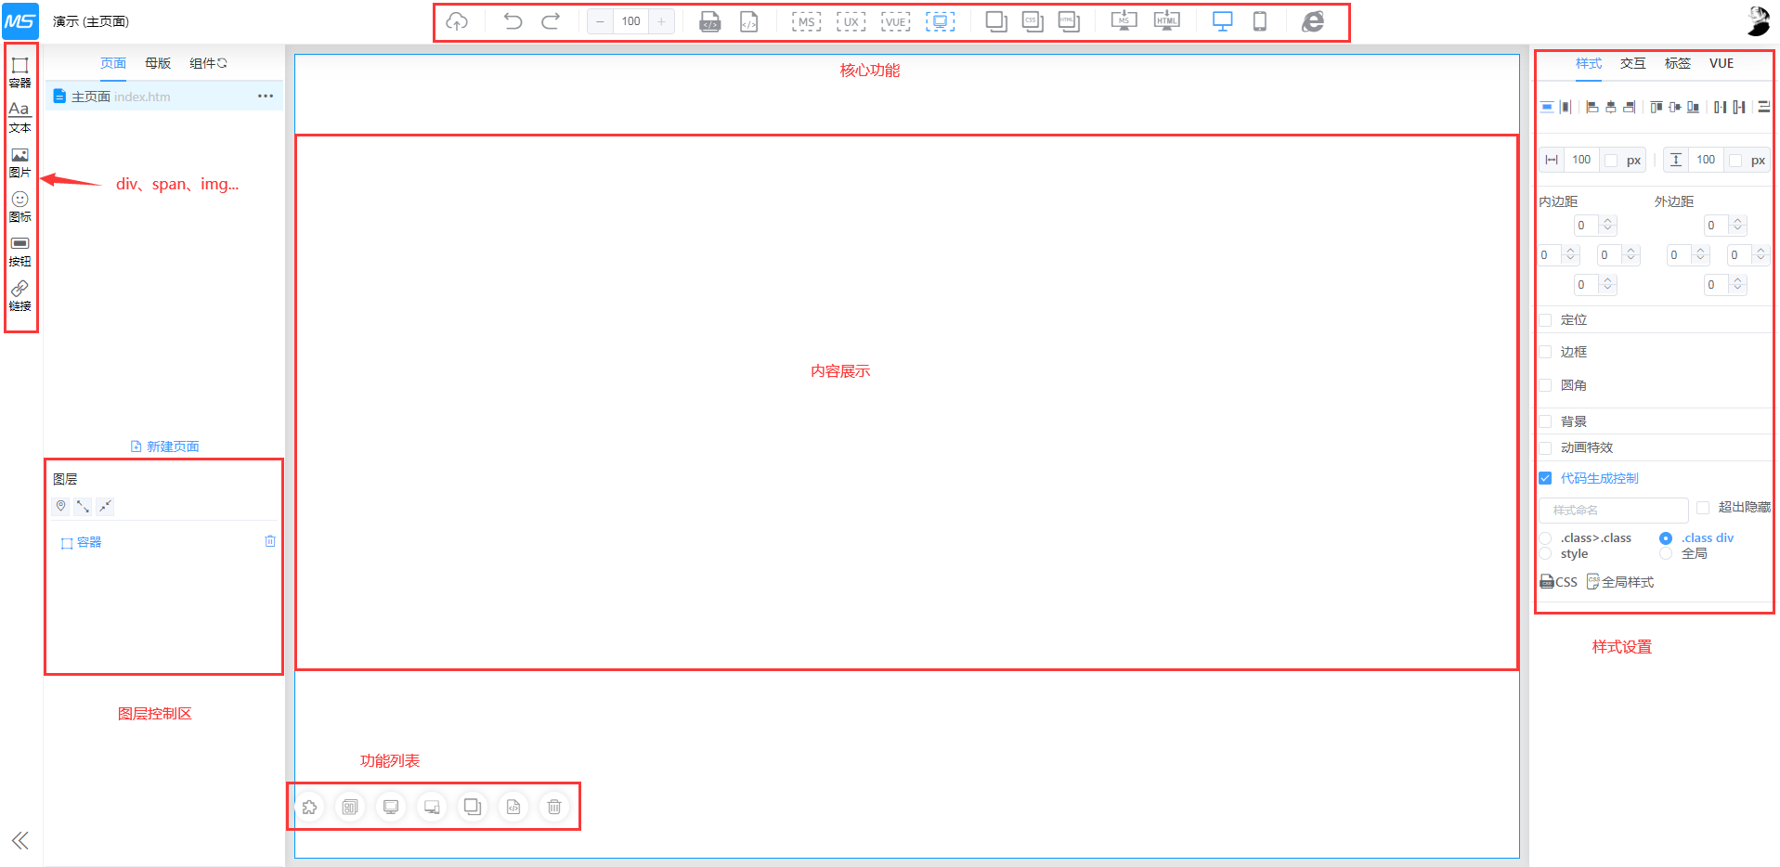Open the 母版 tab in left panel

click(x=158, y=63)
